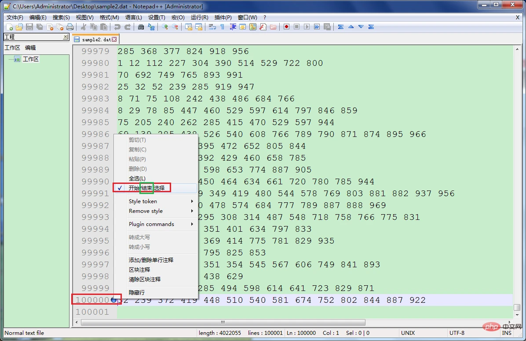The image size is (526, 341).
Task: Toggle Show All Characters pilcrow icon
Action: coord(222,27)
